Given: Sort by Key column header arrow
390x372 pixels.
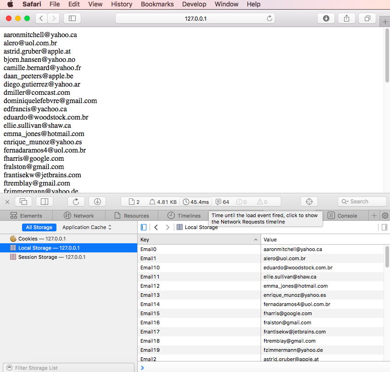Looking at the screenshot, I should pyautogui.click(x=256, y=240).
